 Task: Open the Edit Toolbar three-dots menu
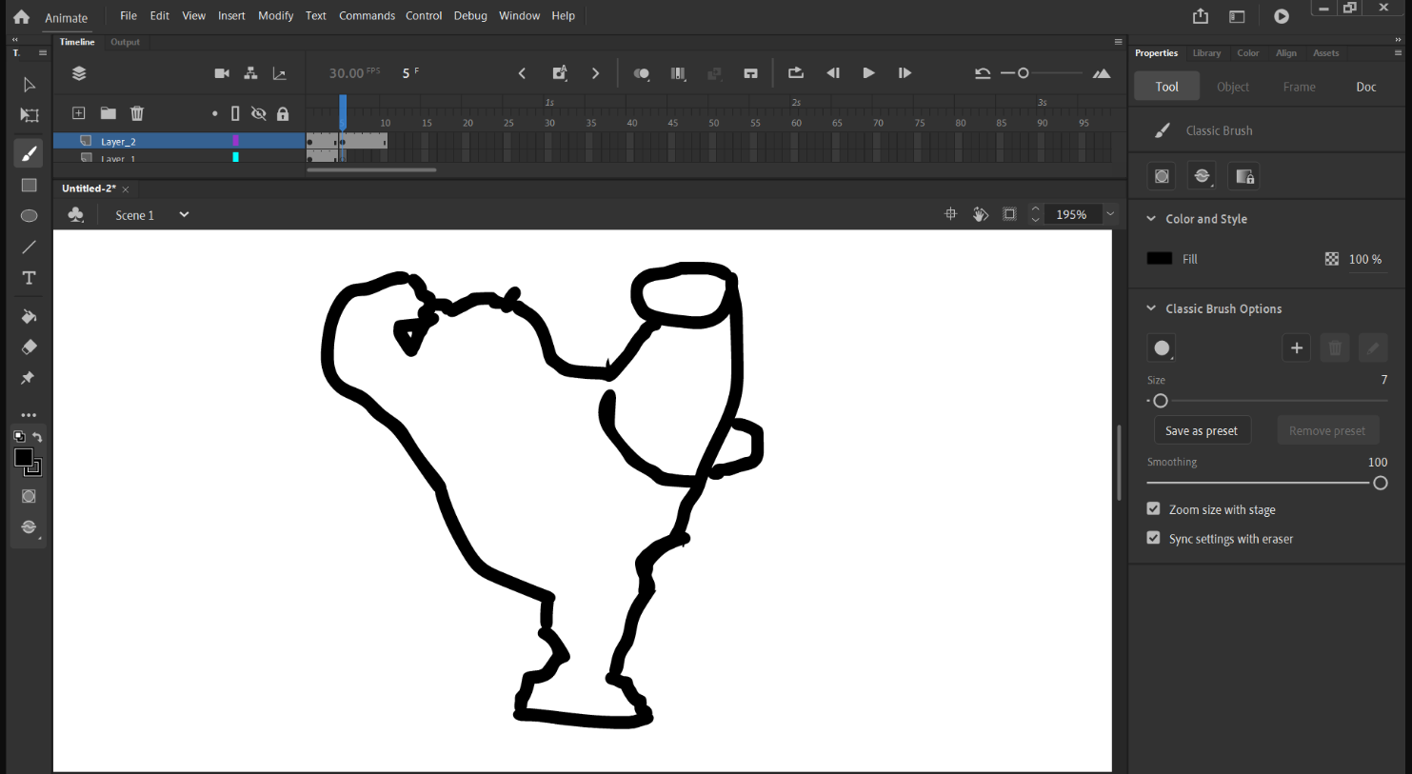tap(29, 415)
